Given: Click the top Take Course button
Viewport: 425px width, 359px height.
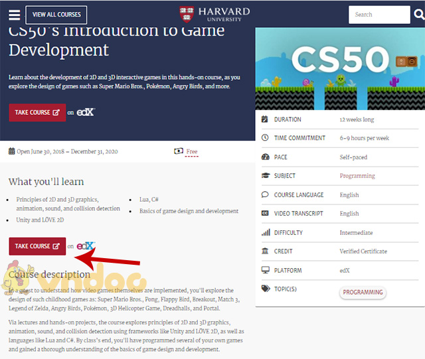Looking at the screenshot, I should point(37,112).
